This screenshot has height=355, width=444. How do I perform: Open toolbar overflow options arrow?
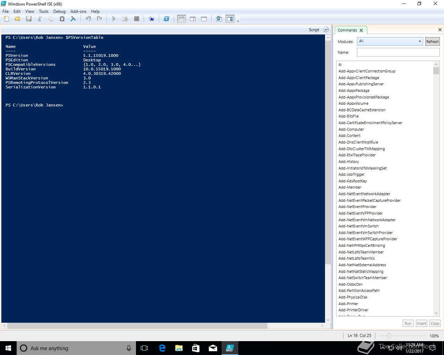coord(238,21)
